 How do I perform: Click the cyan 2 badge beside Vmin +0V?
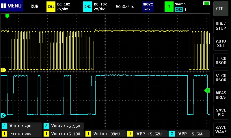tap(4, 126)
